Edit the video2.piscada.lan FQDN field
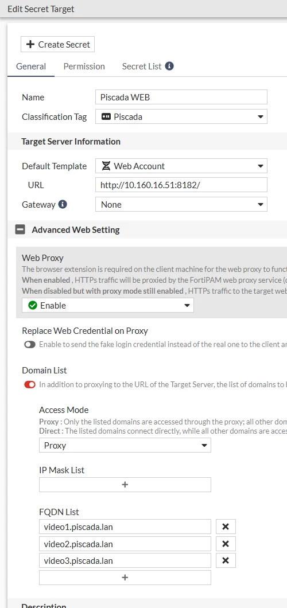287x608 pixels. (x=125, y=544)
